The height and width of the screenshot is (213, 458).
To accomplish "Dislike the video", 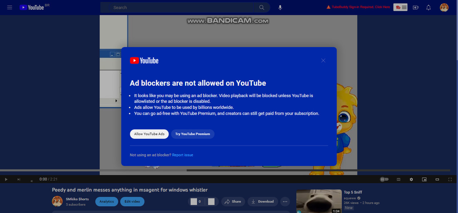I will (211, 202).
